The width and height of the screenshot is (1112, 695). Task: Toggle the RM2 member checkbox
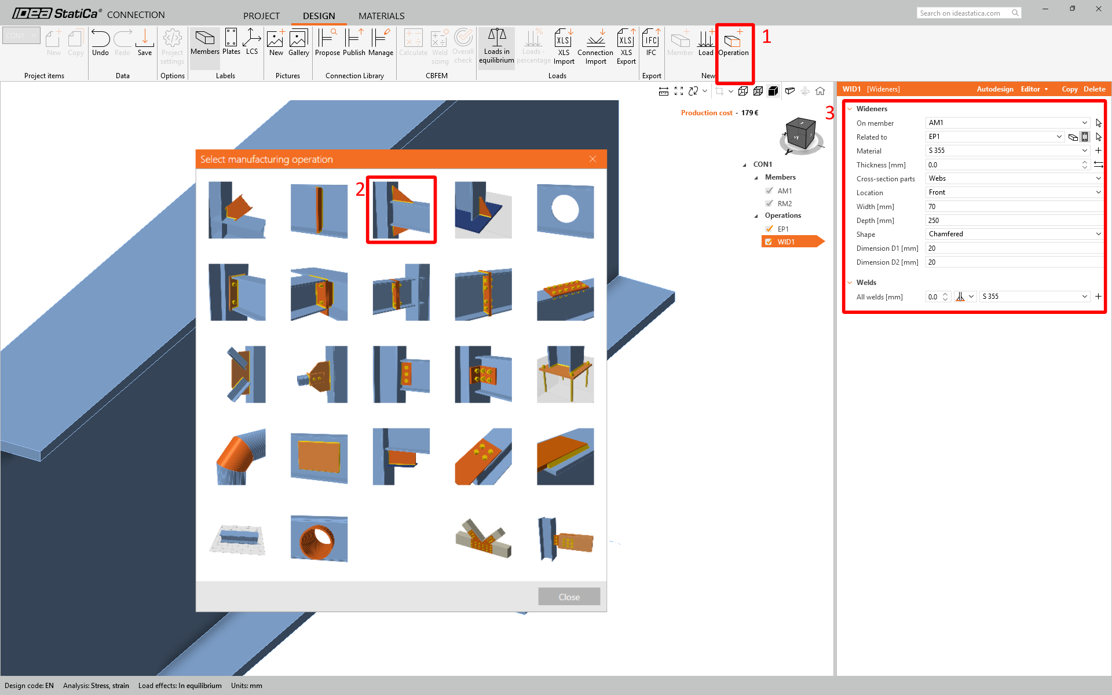point(769,203)
